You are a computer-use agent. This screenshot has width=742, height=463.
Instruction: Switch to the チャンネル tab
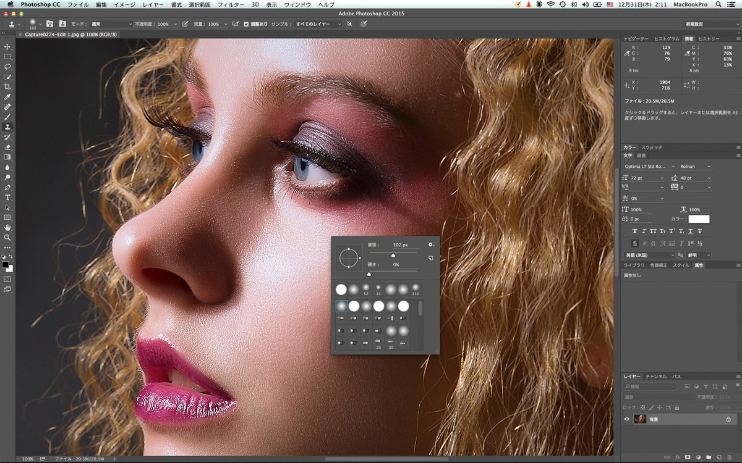656,376
